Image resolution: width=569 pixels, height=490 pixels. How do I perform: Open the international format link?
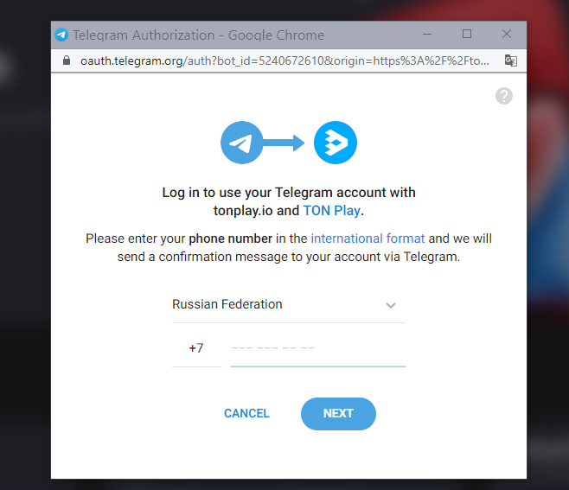coord(368,239)
